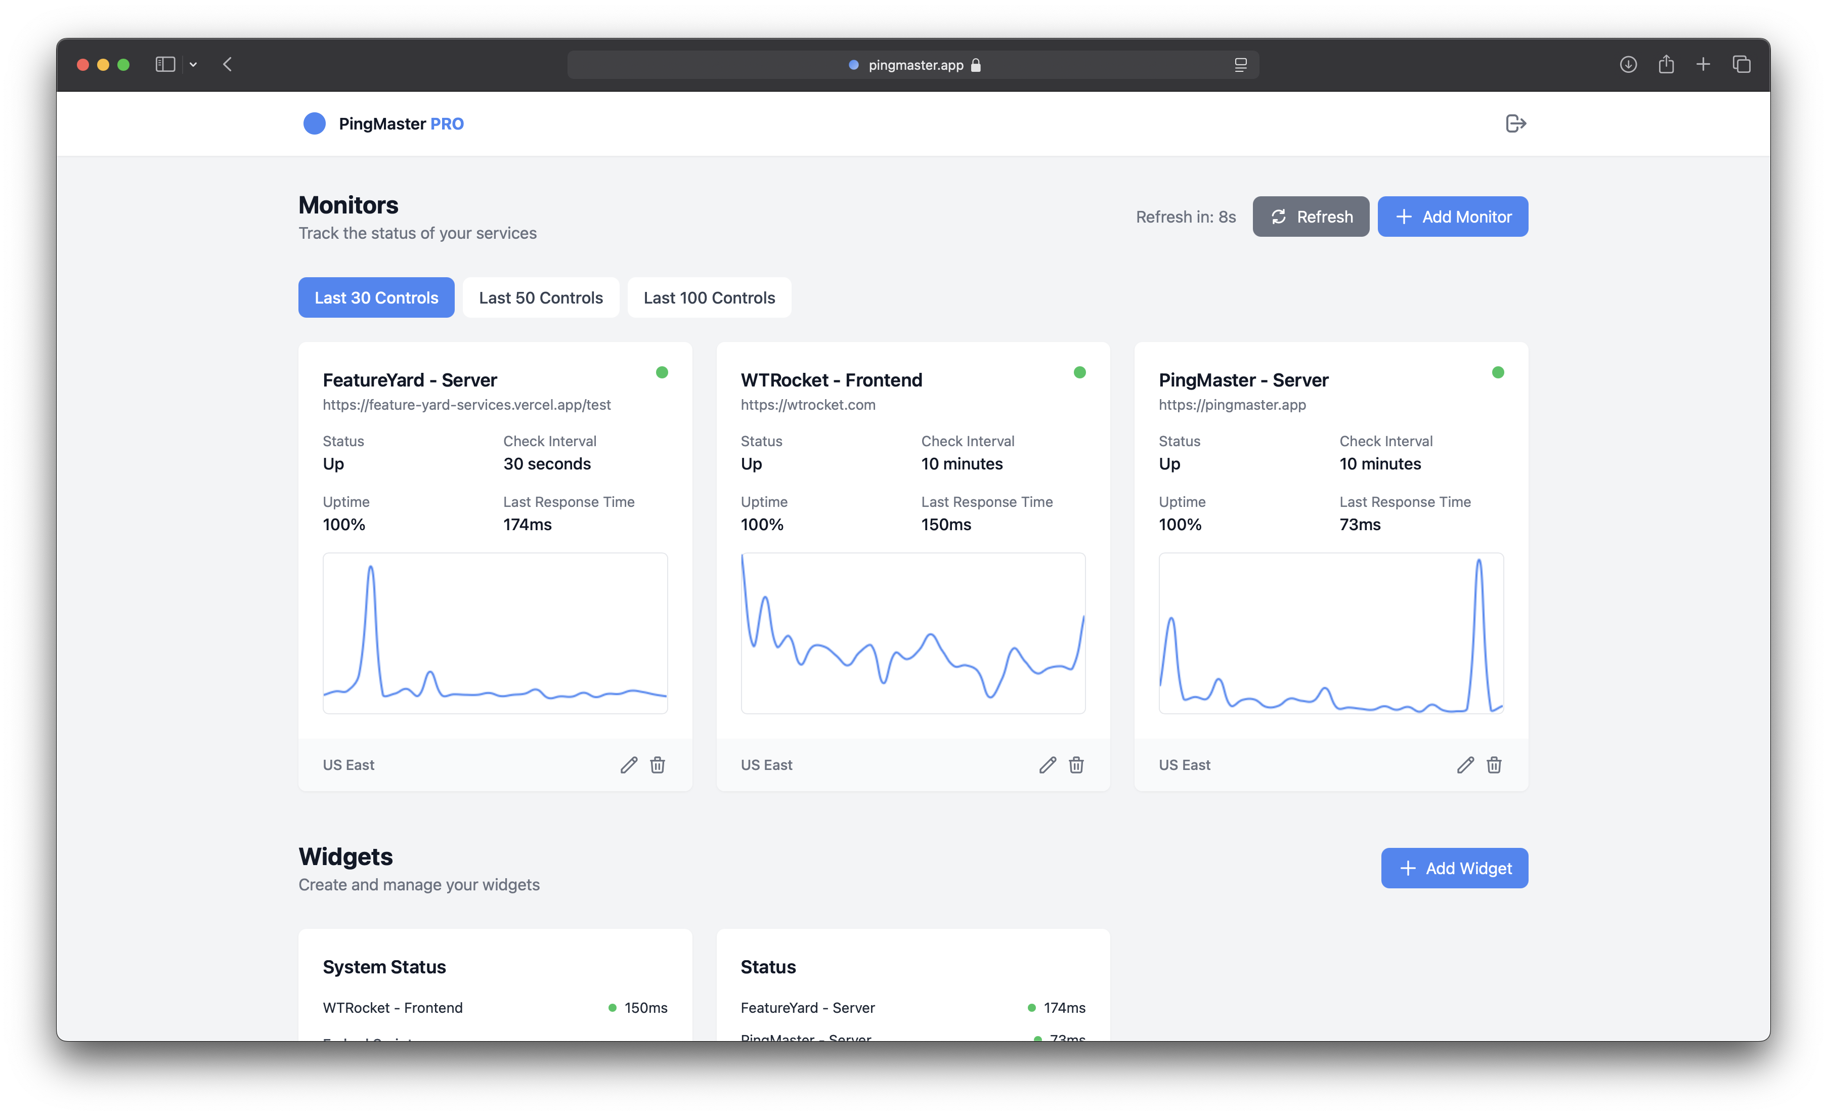Click the PingMaster blue circle logo
This screenshot has width=1827, height=1116.
(315, 123)
